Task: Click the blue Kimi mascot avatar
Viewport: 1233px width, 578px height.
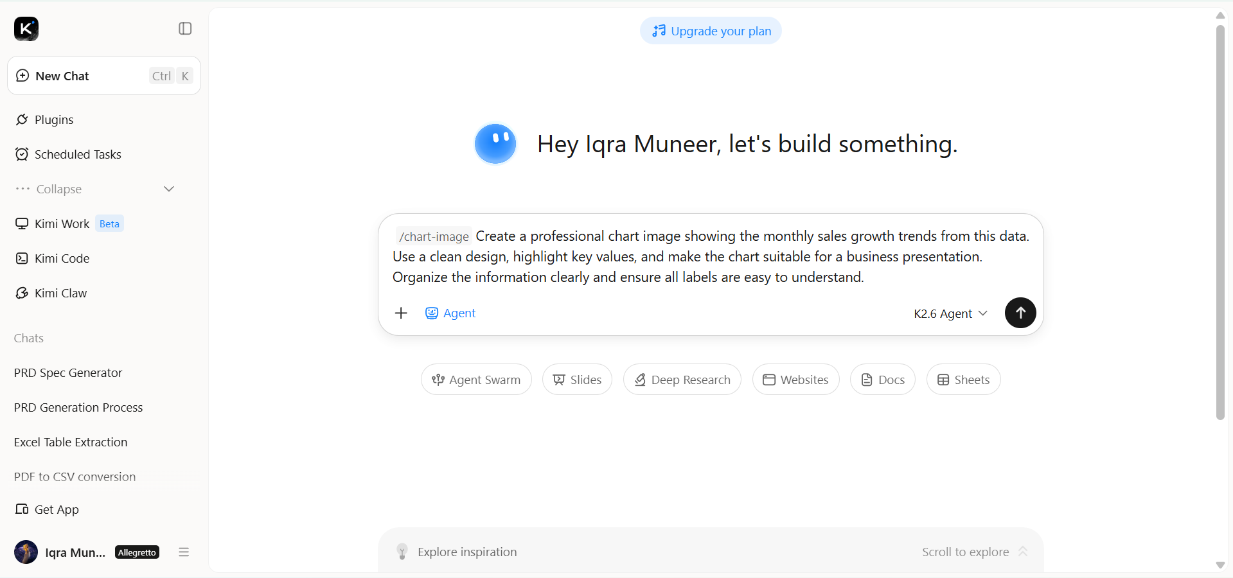Action: [x=495, y=144]
